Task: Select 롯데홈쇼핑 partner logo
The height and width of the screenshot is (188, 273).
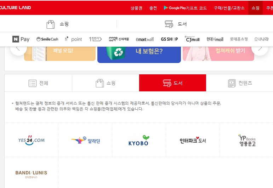Action: 239,39
